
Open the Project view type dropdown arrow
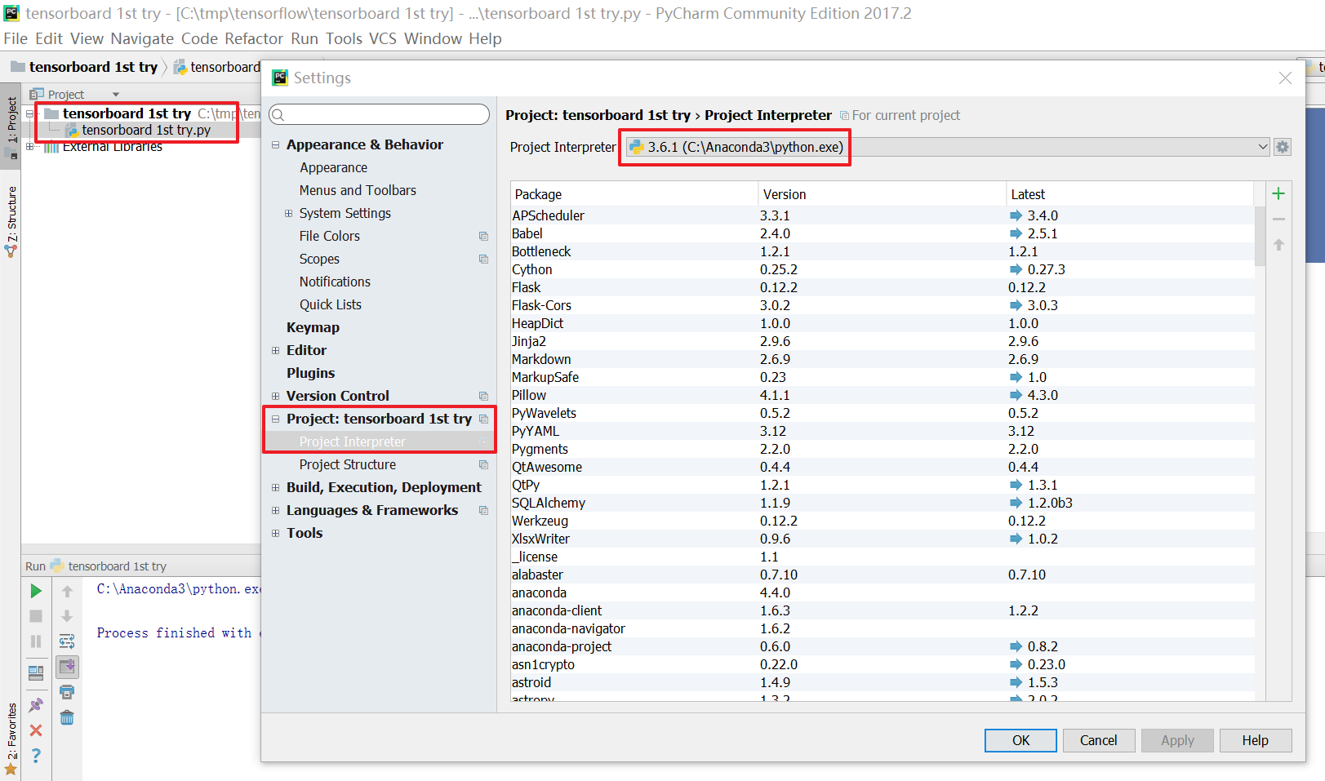click(116, 95)
